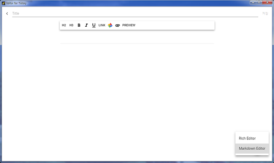The height and width of the screenshot is (163, 274).
Task: Maximize the Editor for Tistory window
Action: (259, 2)
